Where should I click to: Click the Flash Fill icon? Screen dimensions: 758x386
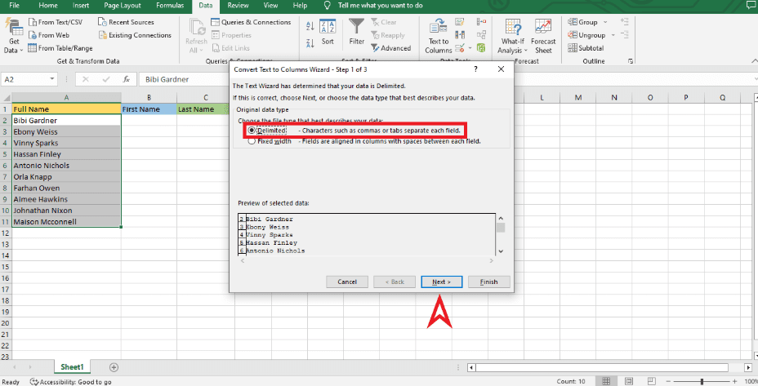(x=460, y=22)
